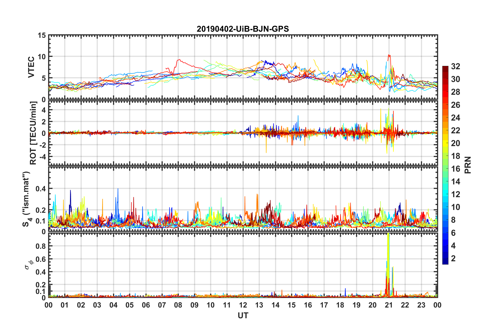Select the "26" tick on the PRN colorbar
Screen dimensions: 486x330
(456, 105)
